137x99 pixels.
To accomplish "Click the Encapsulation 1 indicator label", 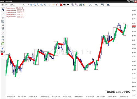I will click(11, 10).
